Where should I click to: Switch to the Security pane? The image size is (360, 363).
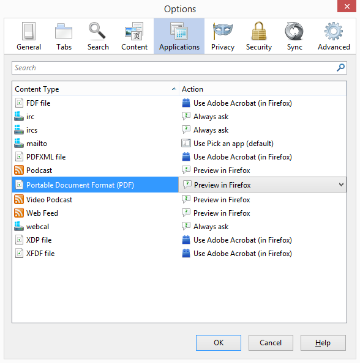click(x=258, y=36)
